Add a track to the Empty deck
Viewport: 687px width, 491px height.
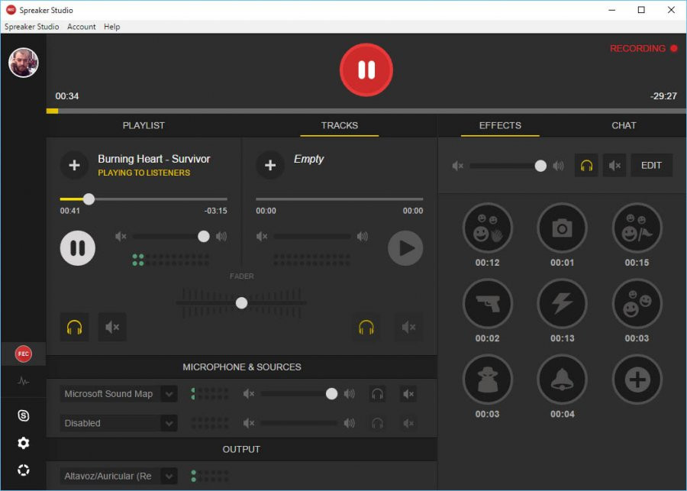coord(270,165)
